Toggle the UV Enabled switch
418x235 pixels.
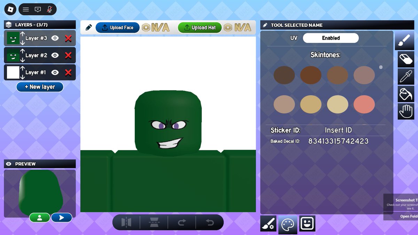click(x=331, y=38)
